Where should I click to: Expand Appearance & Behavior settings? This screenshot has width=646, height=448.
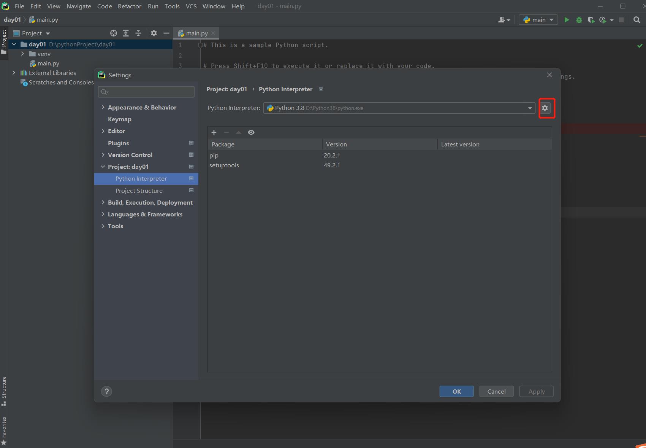point(103,107)
